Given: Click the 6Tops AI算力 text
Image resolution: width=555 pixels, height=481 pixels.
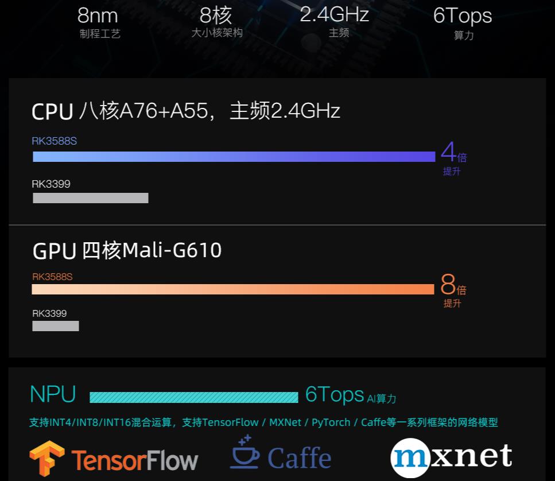Looking at the screenshot, I should [350, 395].
